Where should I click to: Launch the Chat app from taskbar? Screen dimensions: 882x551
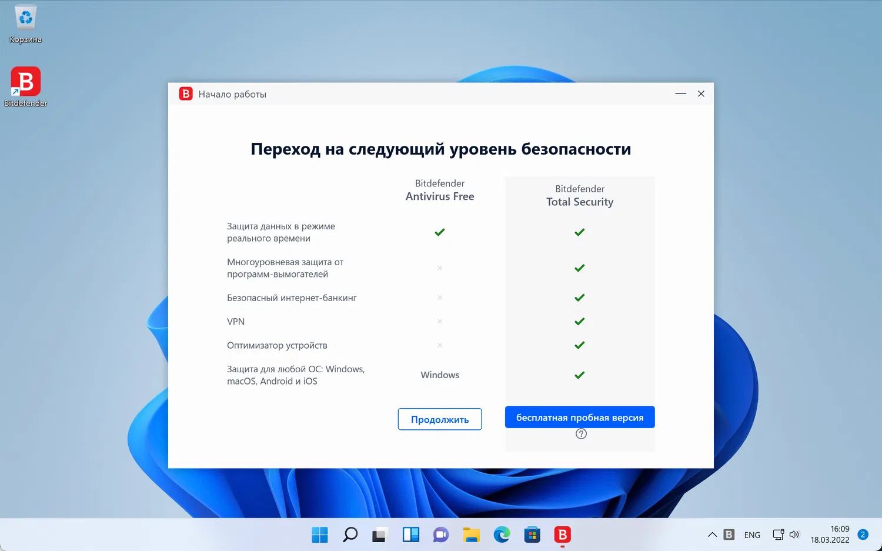(x=441, y=535)
